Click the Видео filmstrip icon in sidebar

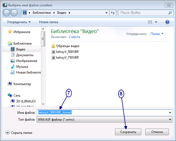click(x=13, y=49)
